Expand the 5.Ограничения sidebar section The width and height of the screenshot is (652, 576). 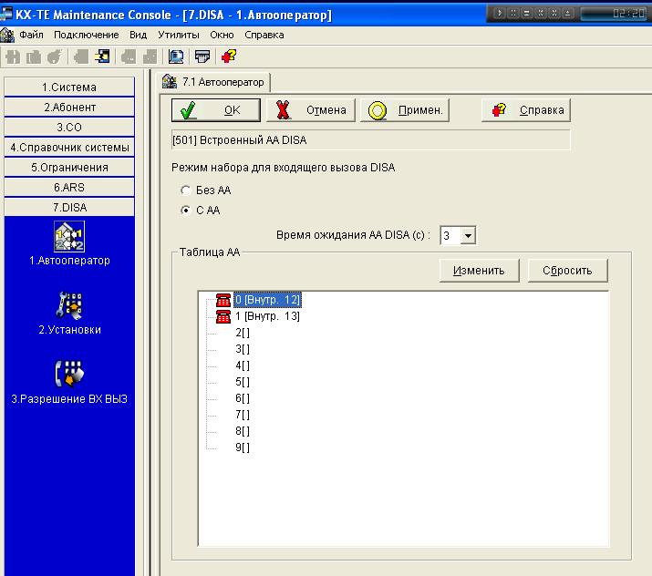(x=69, y=167)
